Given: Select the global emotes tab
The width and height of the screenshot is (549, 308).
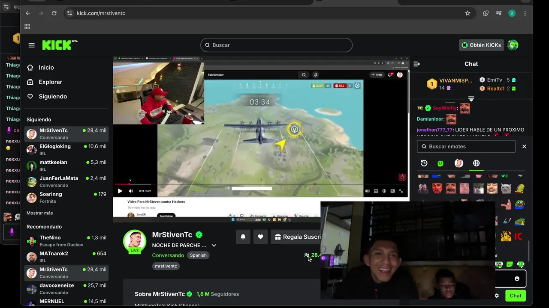Looking at the screenshot, I should tap(476, 163).
